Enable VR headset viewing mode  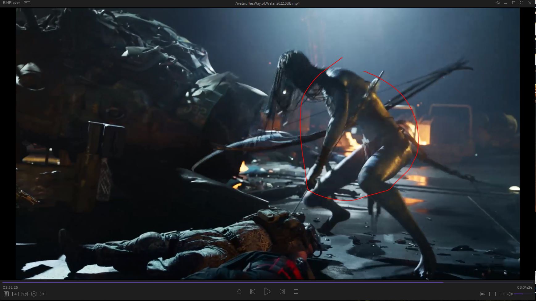[25, 294]
